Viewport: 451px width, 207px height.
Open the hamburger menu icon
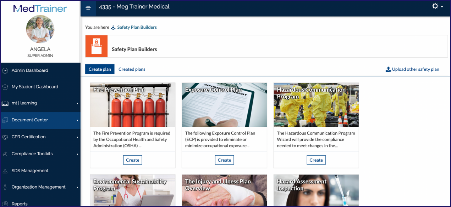point(88,8)
